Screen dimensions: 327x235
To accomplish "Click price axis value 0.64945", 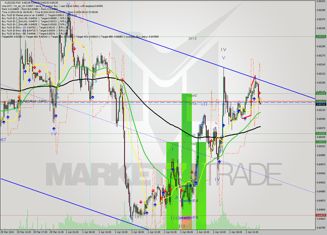I will click(x=321, y=173).
